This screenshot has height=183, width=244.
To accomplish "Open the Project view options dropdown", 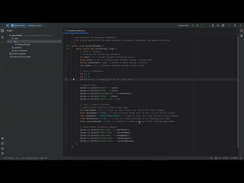I will (x=10, y=30).
